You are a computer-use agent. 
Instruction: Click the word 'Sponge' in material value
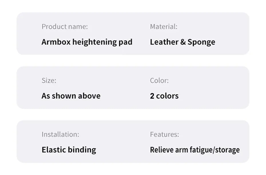click(201, 42)
